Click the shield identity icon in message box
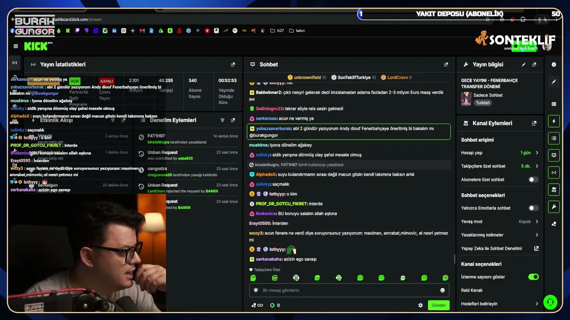 click(x=256, y=290)
